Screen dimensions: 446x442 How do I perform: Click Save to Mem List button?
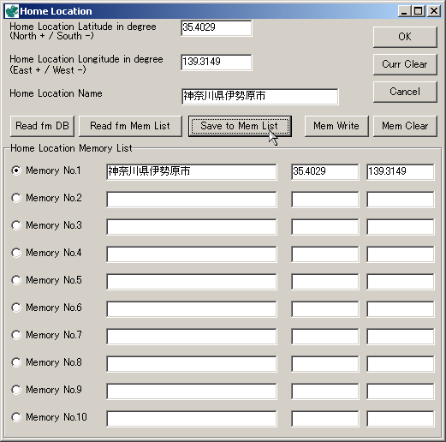pyautogui.click(x=240, y=126)
